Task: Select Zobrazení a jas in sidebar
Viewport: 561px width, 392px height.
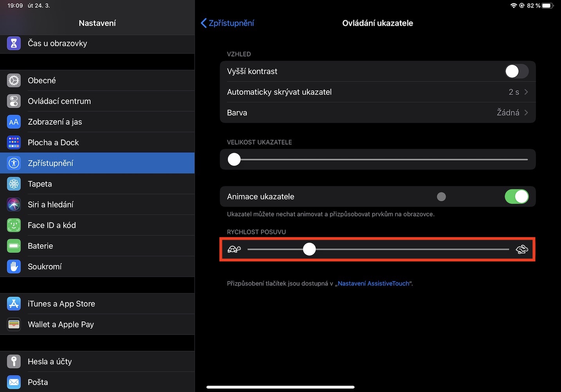Action: point(55,122)
